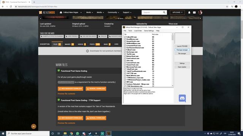Reload the browser page
Image resolution: width=243 pixels, height=136 pixels.
[x=11, y=7]
